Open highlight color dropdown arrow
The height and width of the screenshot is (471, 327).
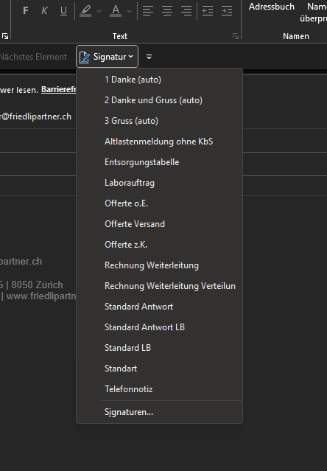pos(99,11)
